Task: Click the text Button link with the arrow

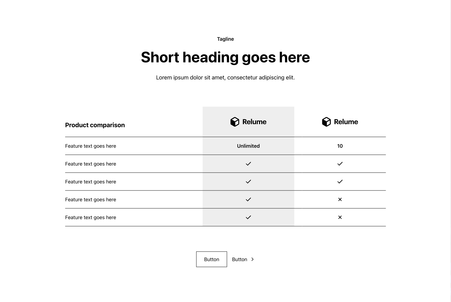Action: (x=243, y=259)
